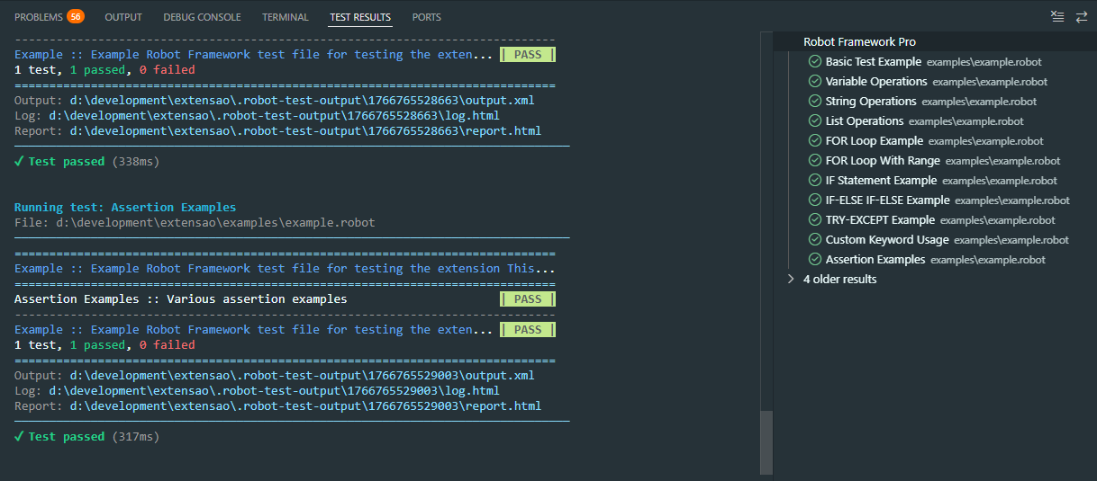Click pass icon beside FOR Loop Example
Image resolution: width=1097 pixels, height=481 pixels.
pyautogui.click(x=814, y=141)
